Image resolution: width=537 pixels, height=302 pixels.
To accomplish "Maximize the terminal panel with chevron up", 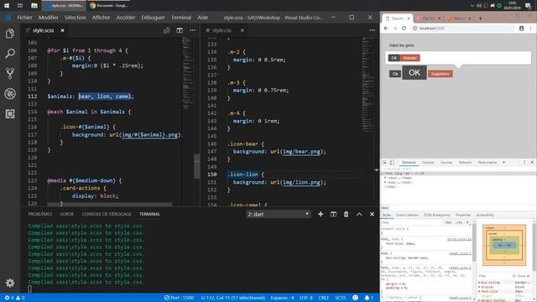I will tap(359, 214).
